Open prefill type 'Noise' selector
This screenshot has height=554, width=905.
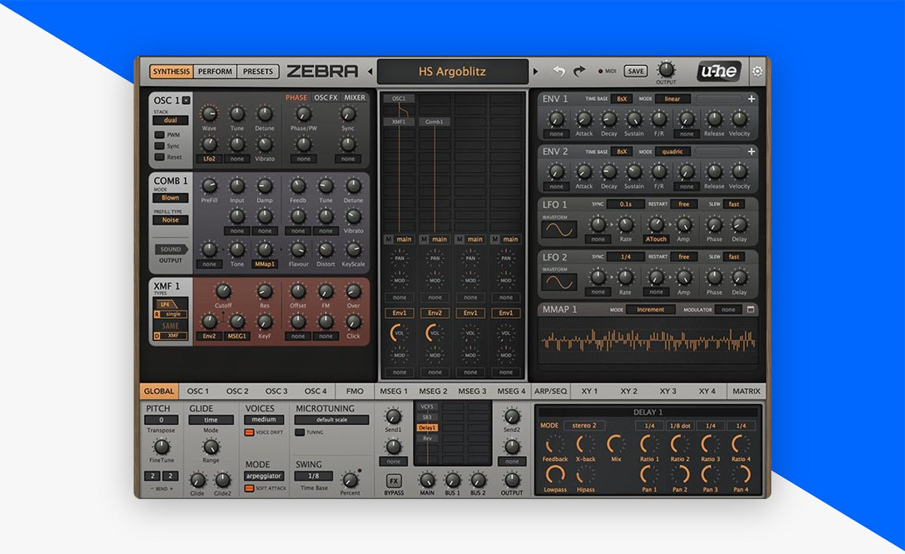(x=171, y=220)
